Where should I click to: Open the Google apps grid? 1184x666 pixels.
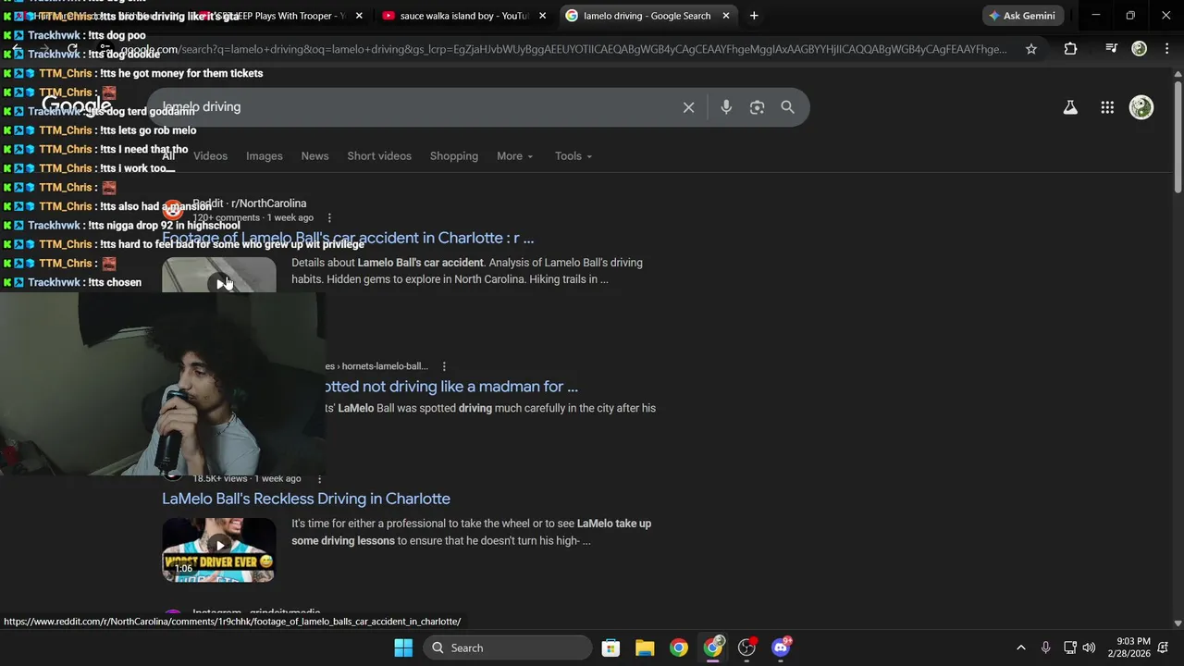pos(1107,107)
